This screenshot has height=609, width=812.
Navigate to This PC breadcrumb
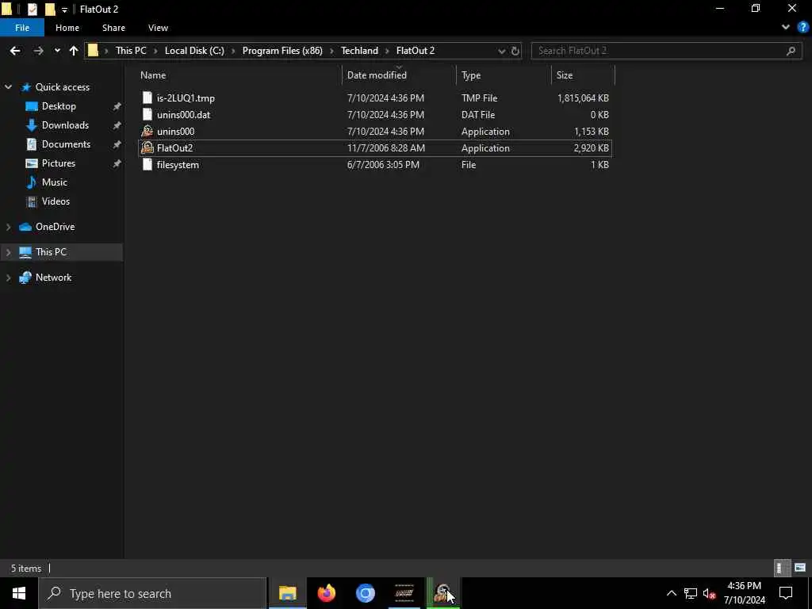131,51
